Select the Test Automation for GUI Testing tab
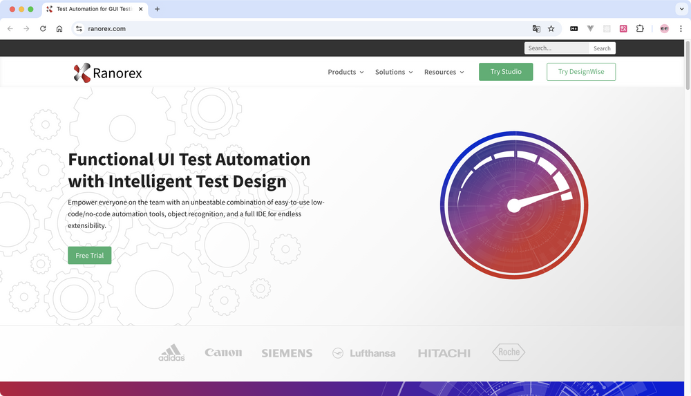Screen dimensions: 691x396 [95, 9]
